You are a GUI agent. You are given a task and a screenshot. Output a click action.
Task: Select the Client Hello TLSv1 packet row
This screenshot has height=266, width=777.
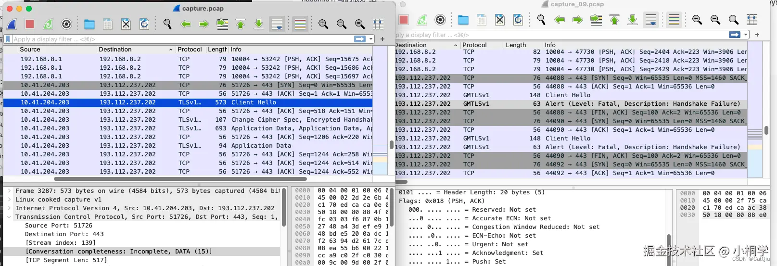pos(188,102)
